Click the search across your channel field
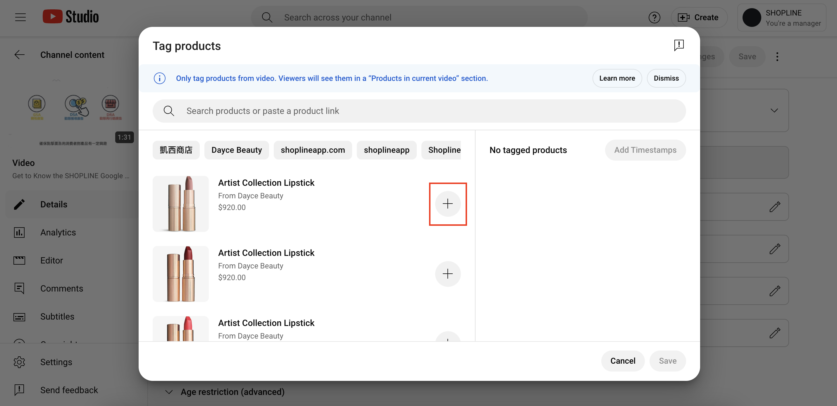The height and width of the screenshot is (406, 837). [419, 17]
